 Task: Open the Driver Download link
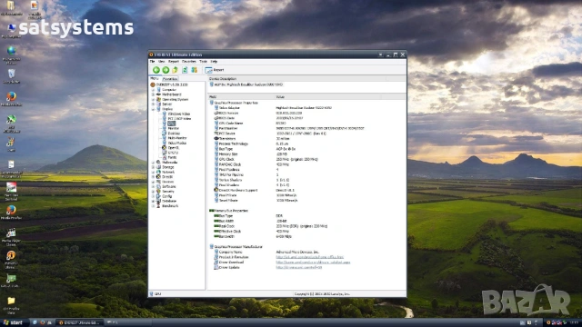313,263
